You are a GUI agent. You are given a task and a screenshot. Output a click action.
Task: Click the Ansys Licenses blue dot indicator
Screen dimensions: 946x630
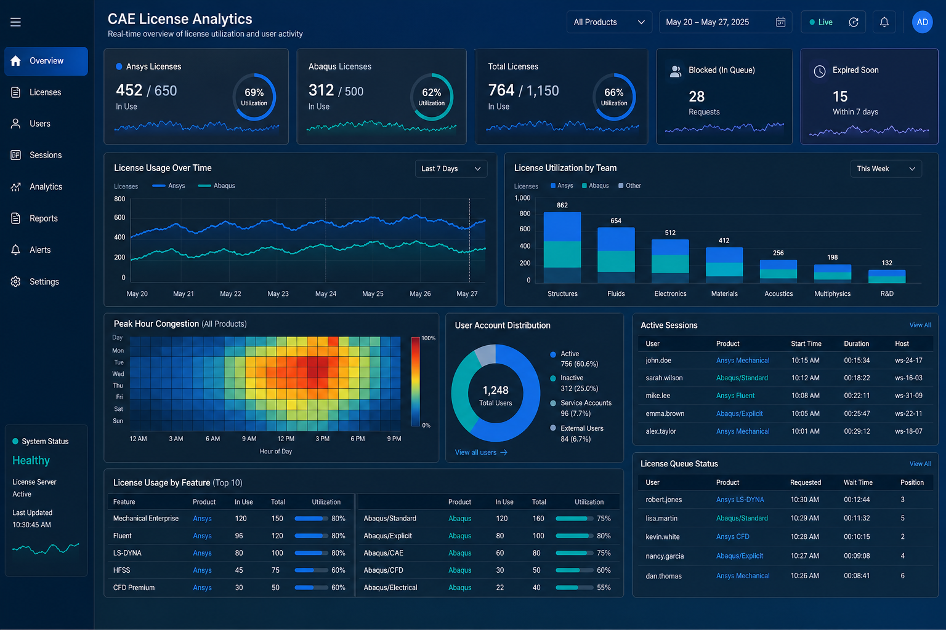(x=119, y=66)
